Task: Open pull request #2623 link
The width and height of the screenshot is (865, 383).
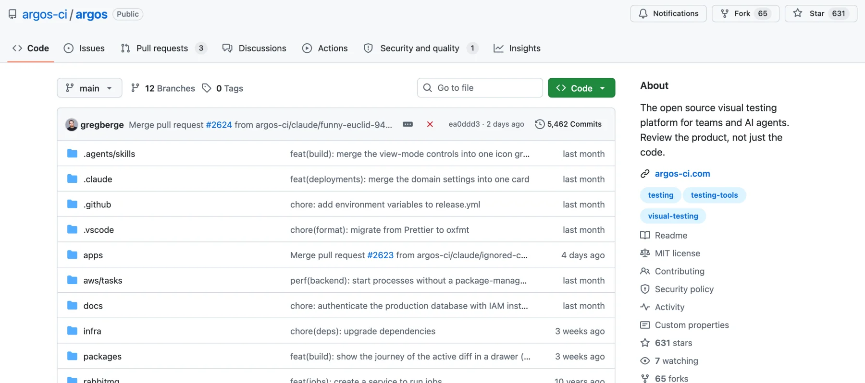Action: pyautogui.click(x=380, y=255)
